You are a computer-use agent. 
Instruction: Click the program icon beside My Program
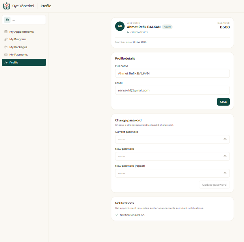[x=6, y=39]
